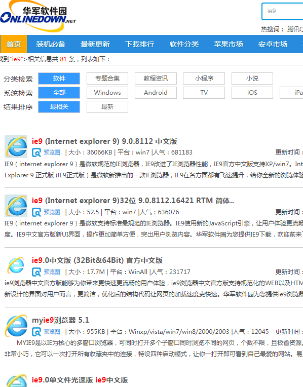
Task: Select the 小程序 category filter
Action: point(204,79)
